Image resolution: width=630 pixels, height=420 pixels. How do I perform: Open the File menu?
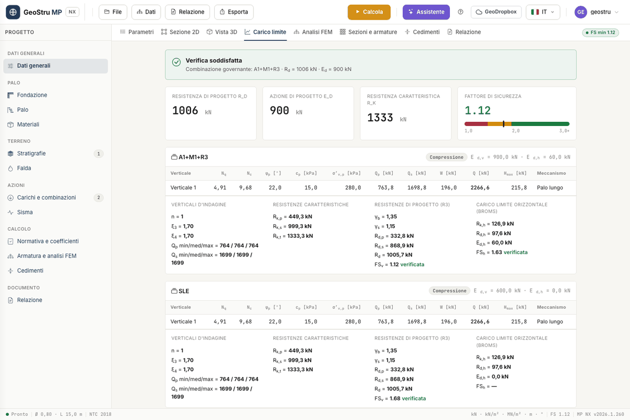(113, 12)
